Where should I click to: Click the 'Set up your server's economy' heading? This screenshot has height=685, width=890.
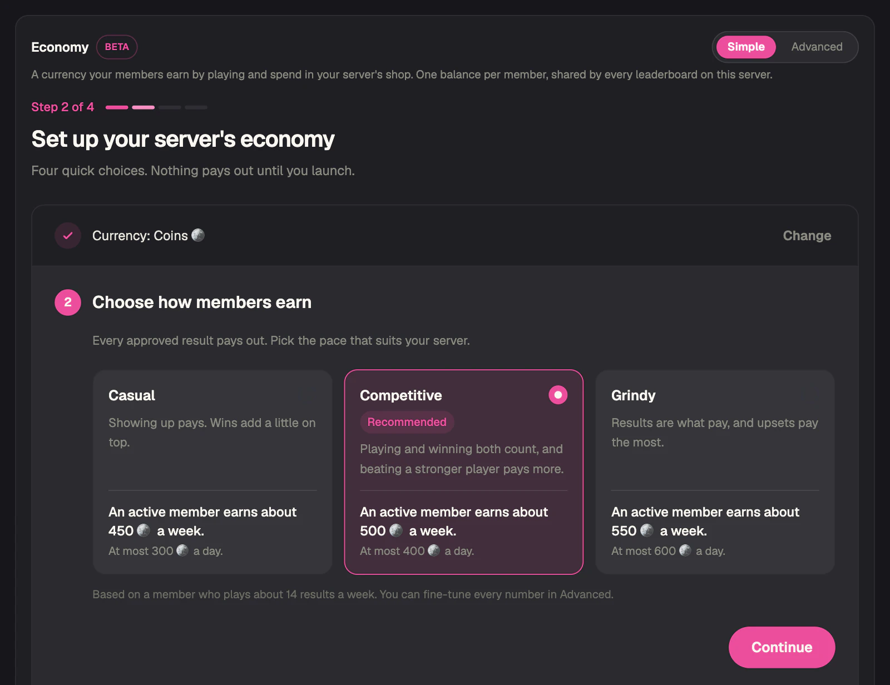click(x=183, y=139)
